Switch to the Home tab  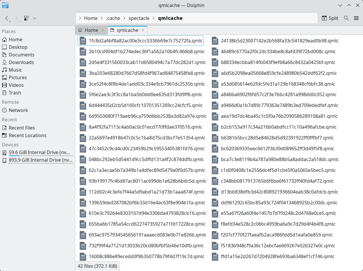pyautogui.click(x=91, y=30)
